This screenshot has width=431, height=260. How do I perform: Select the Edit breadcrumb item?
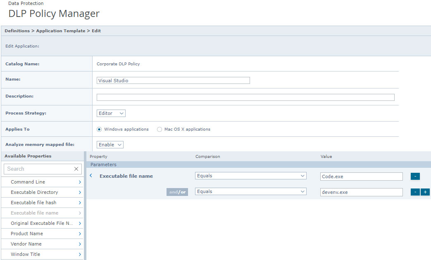tap(96, 31)
